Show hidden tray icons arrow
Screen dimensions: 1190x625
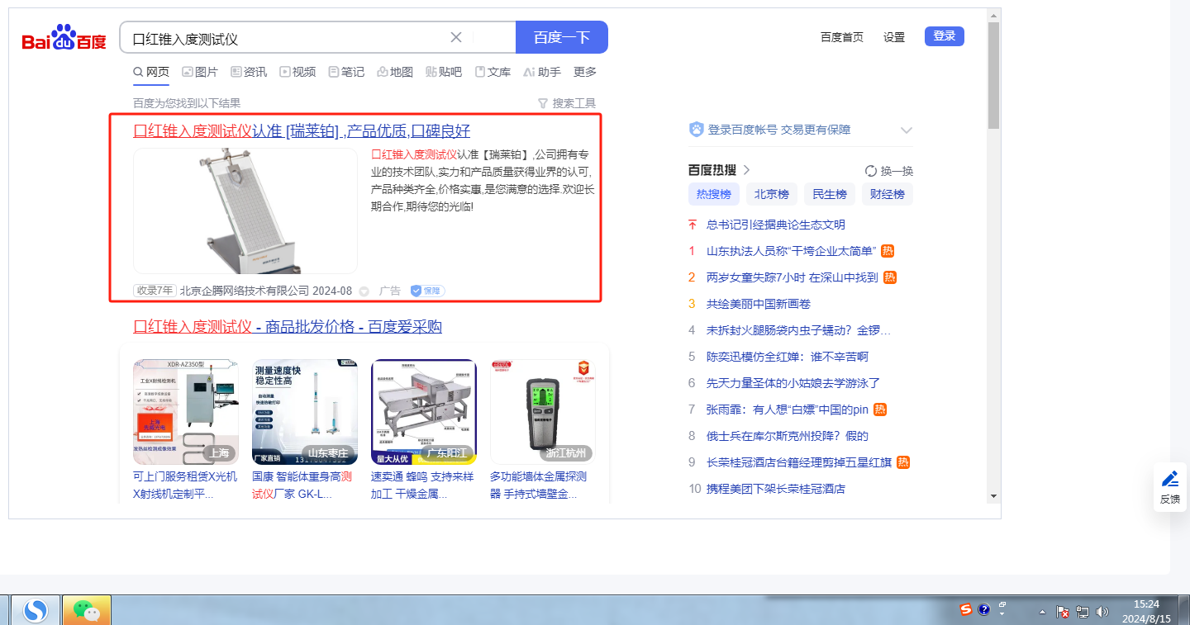[x=1043, y=612]
